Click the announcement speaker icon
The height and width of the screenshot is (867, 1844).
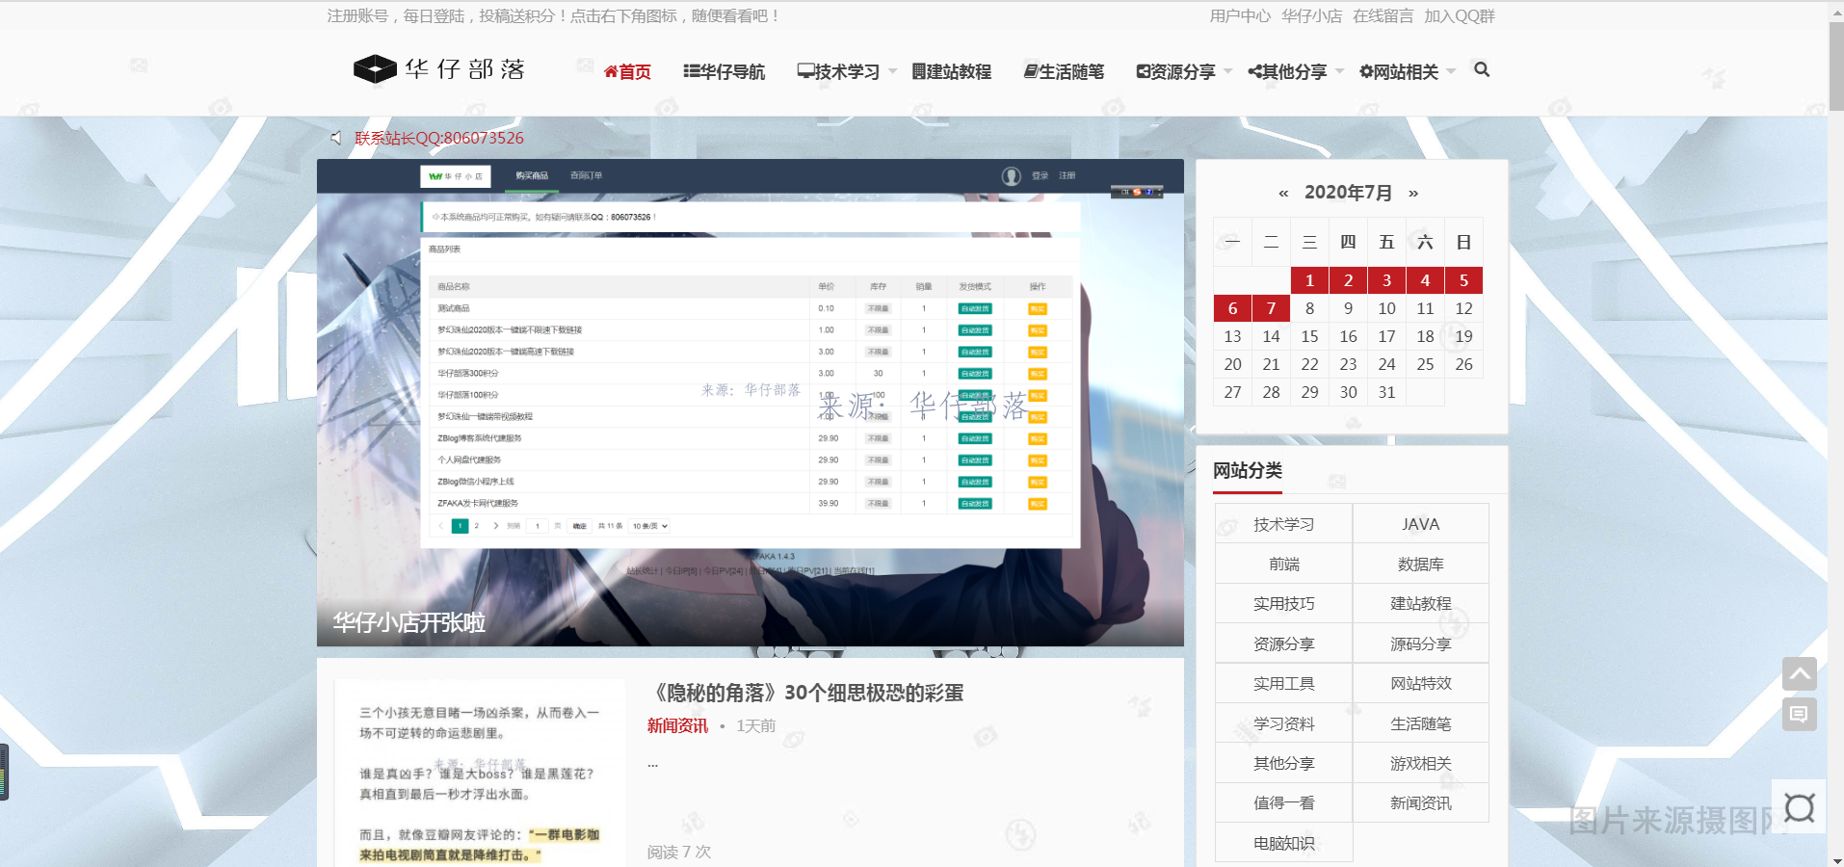tap(336, 138)
